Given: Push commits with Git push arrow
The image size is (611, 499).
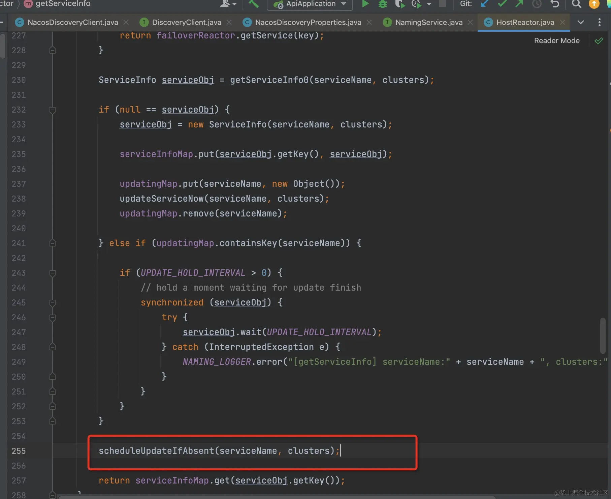Looking at the screenshot, I should [519, 4].
